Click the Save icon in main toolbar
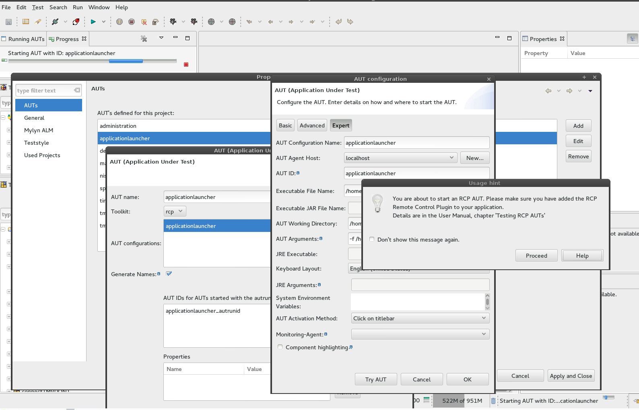Viewport: 639px width, 410px height. pos(8,22)
